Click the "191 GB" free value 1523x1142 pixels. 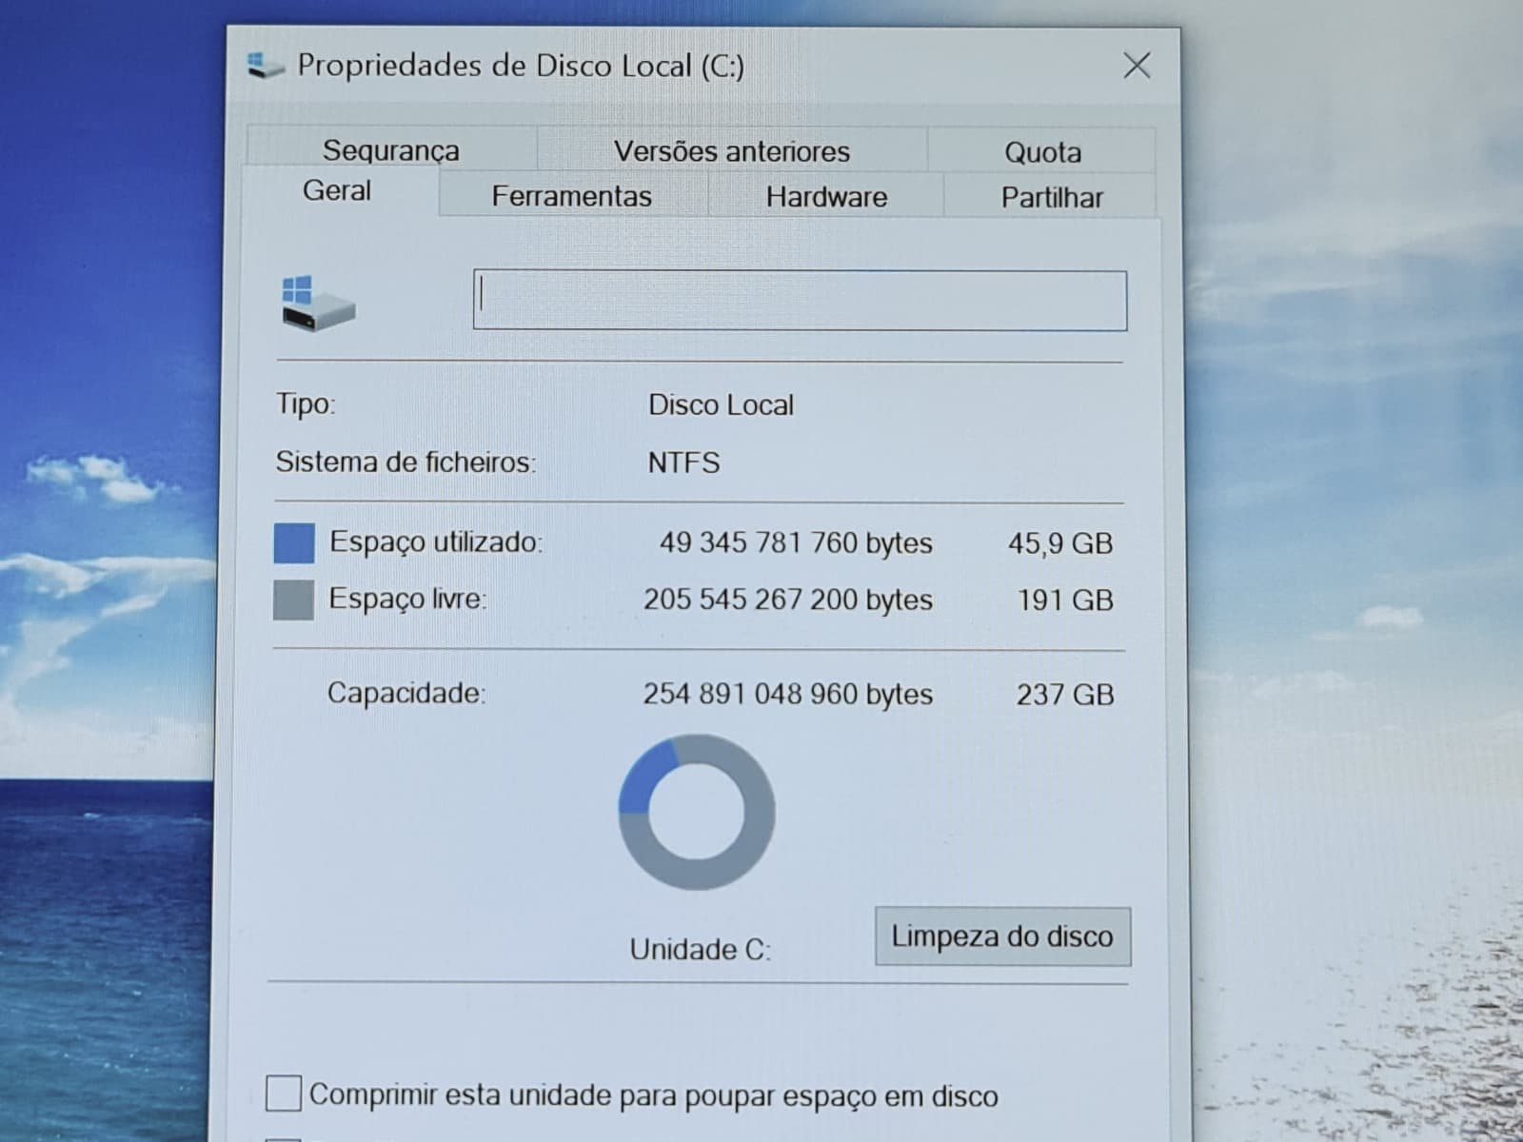tap(1065, 601)
